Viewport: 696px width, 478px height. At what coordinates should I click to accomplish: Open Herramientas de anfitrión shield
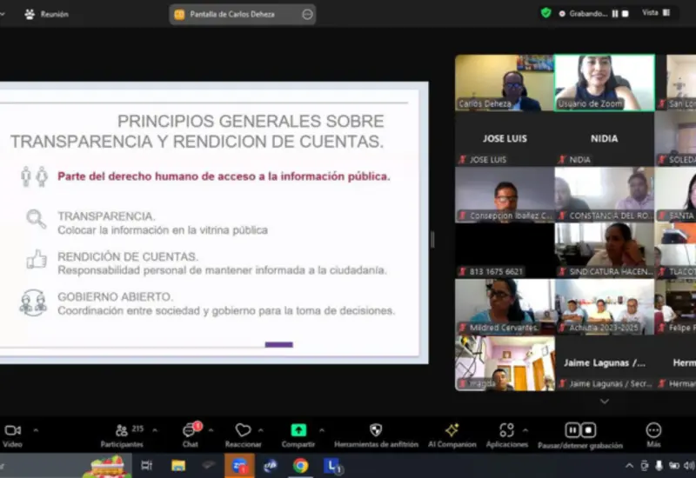376,435
